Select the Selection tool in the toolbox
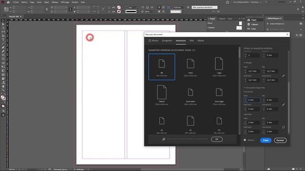 3,20
